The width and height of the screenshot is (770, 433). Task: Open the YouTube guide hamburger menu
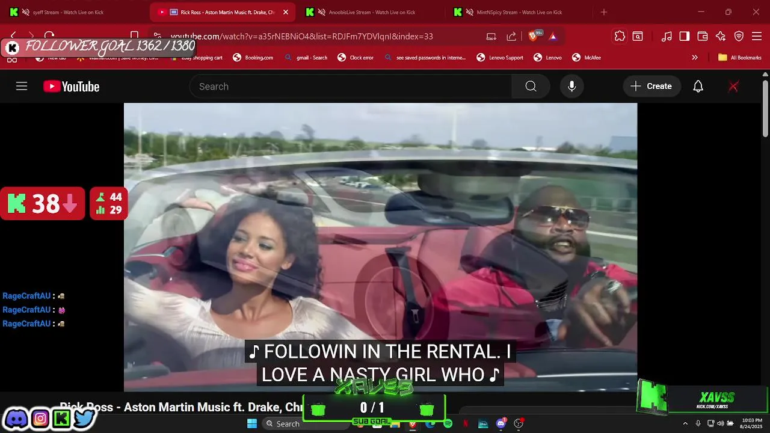click(x=22, y=86)
